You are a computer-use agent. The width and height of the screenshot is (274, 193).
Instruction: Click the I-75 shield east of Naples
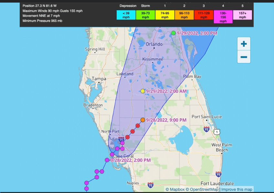(x=151, y=185)
